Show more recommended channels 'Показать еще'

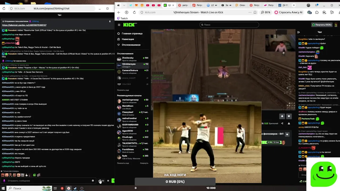[x=123, y=163]
